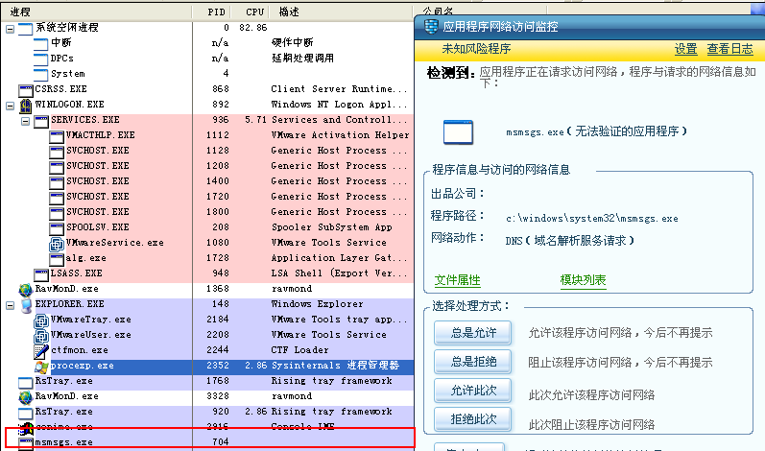Click the CPU value 82.86
The width and height of the screenshot is (765, 451).
click(x=253, y=28)
